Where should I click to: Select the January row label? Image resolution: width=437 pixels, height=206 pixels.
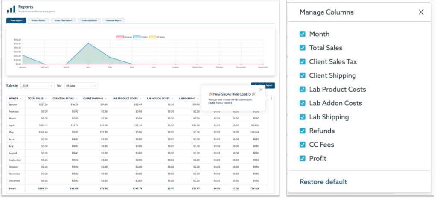(x=13, y=104)
